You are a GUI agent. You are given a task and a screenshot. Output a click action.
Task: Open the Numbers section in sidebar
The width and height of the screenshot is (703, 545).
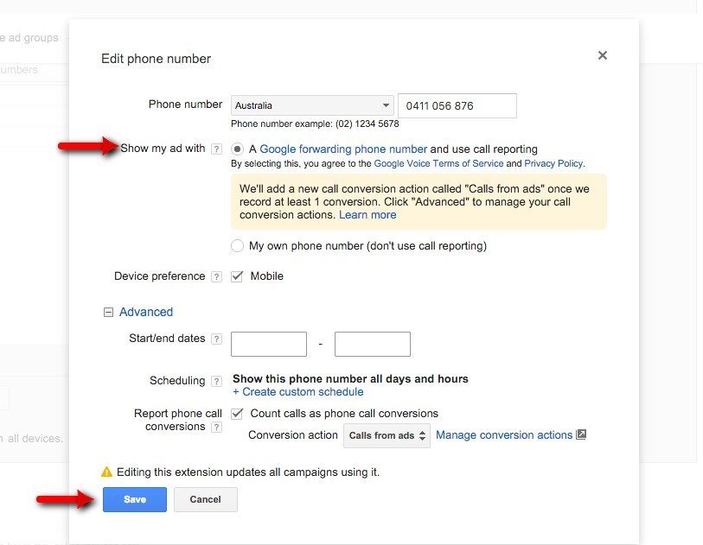[17, 71]
